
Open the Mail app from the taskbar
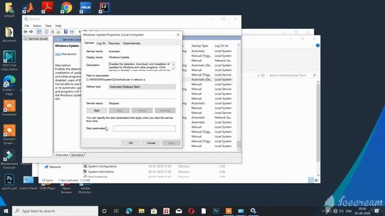tap(179, 211)
